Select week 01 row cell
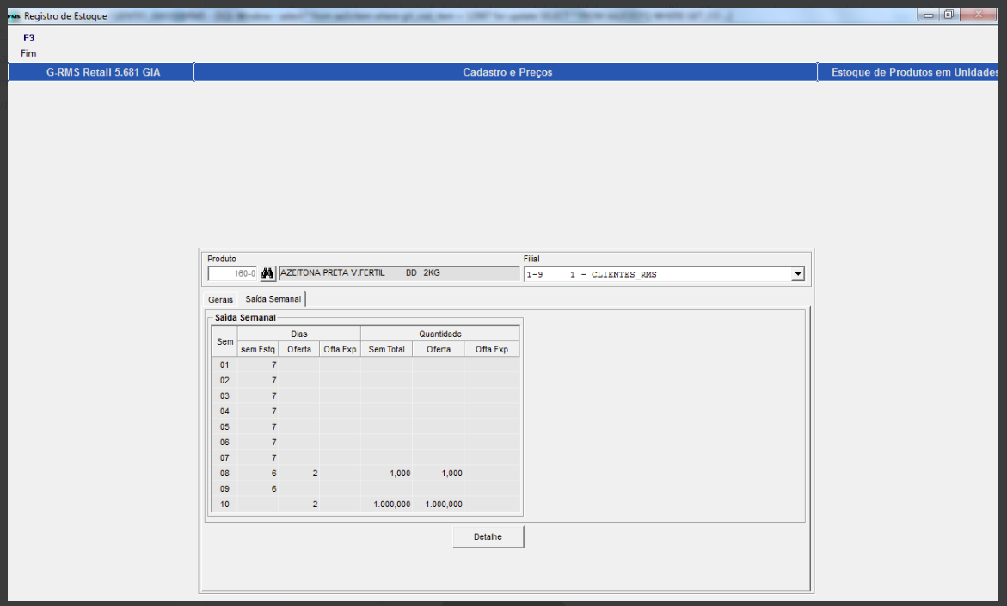The width and height of the screenshot is (1007, 606). [224, 364]
